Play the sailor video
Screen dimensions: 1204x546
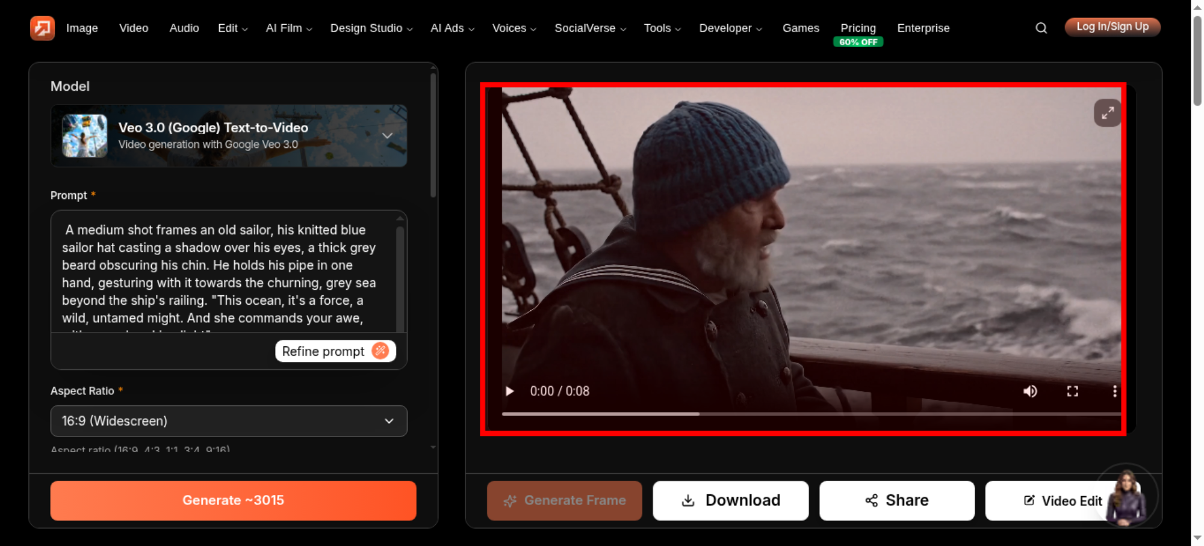(x=510, y=391)
